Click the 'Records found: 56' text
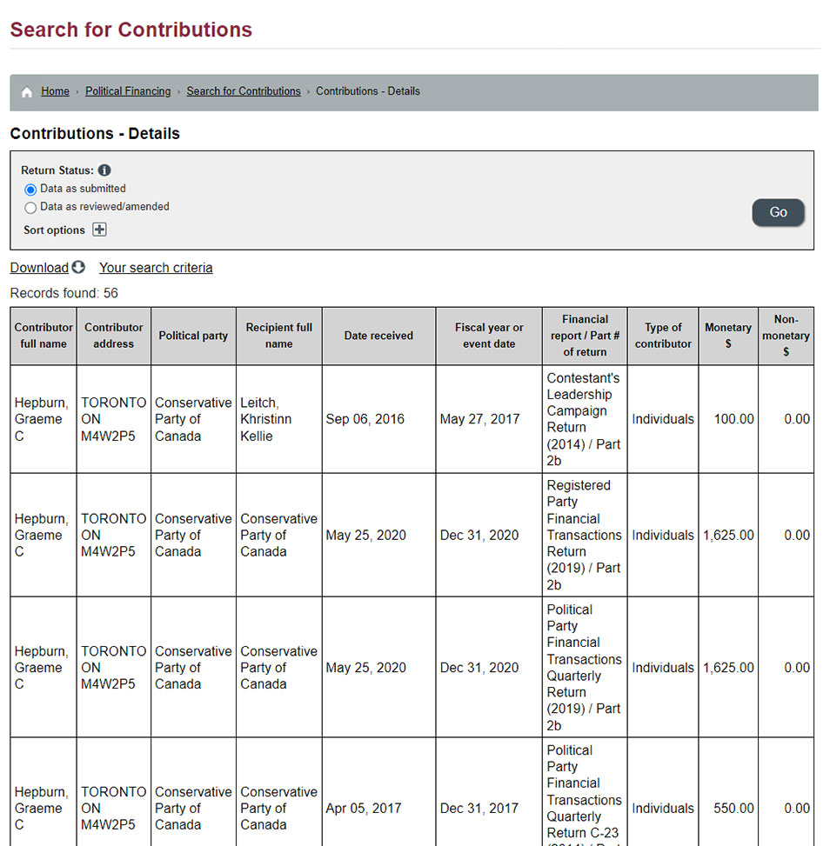The width and height of the screenshot is (830, 846). point(64,293)
